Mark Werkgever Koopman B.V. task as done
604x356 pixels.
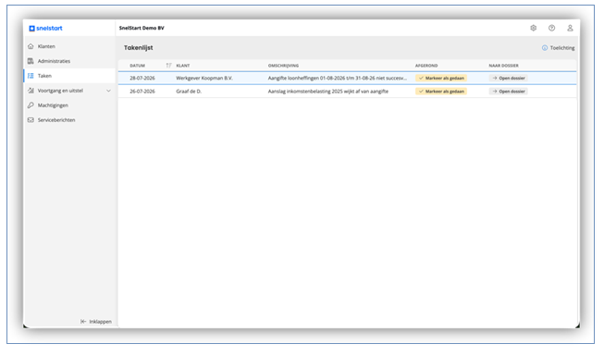coord(441,78)
